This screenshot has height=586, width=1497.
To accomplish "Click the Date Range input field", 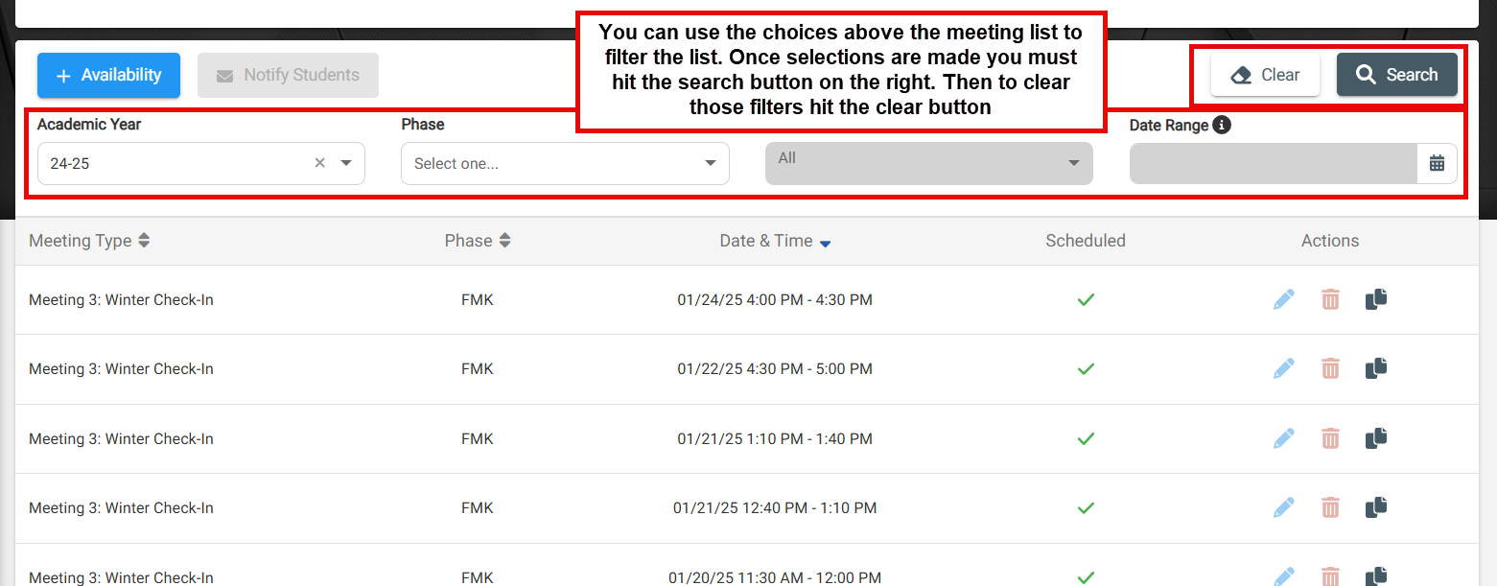I will (x=1274, y=163).
